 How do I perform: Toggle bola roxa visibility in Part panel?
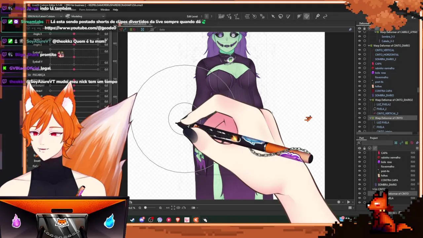point(360,162)
